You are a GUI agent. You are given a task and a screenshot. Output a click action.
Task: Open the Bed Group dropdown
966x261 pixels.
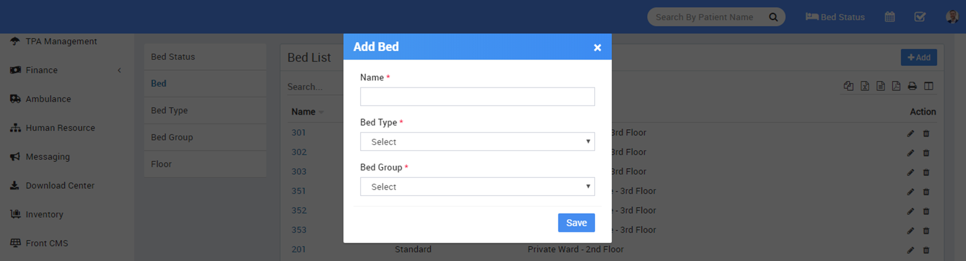pos(477,187)
